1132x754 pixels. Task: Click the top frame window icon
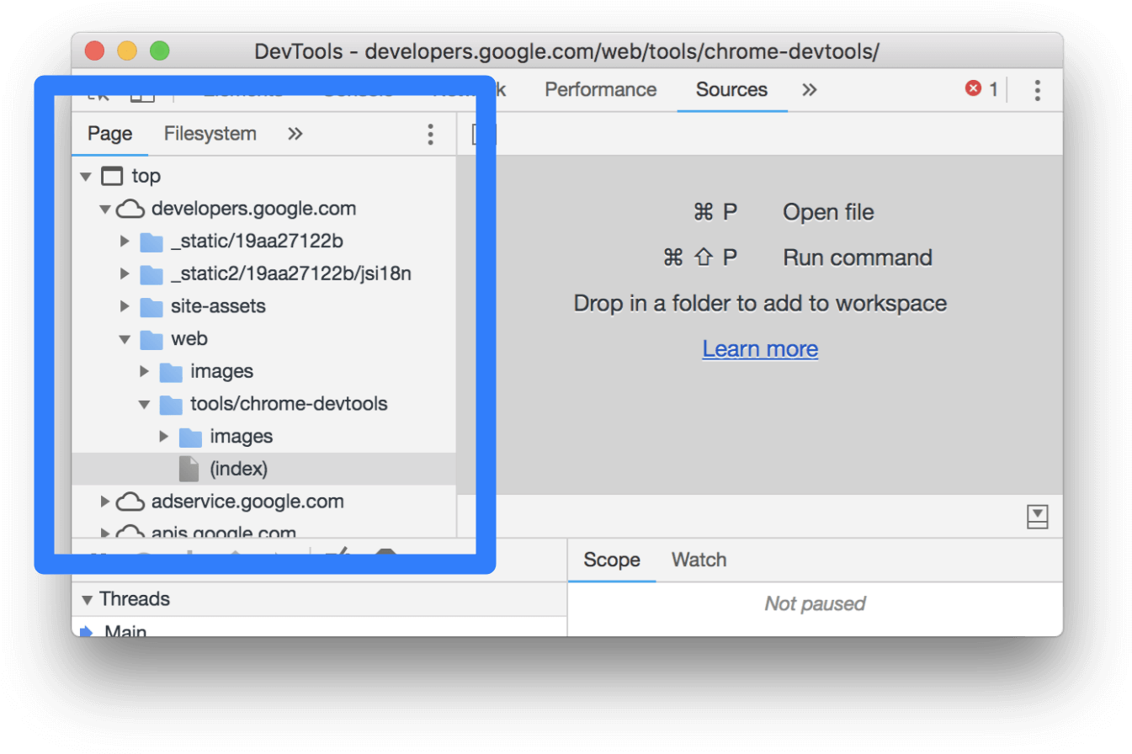pyautogui.click(x=111, y=177)
